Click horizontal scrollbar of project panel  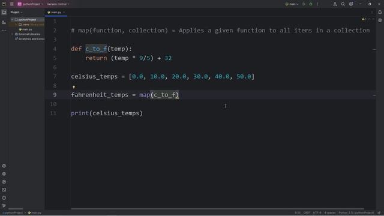pyautogui.click(x=16, y=209)
